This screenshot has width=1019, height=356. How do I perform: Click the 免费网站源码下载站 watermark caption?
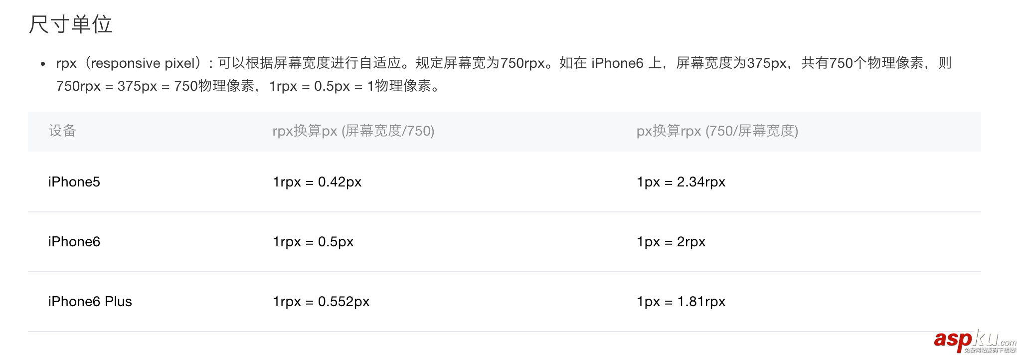(x=989, y=351)
